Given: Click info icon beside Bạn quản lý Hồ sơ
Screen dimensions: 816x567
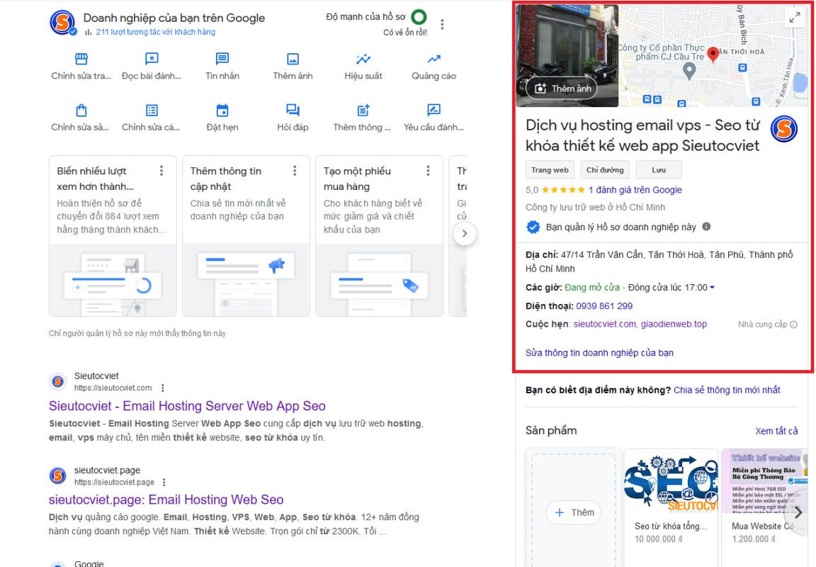Looking at the screenshot, I should pos(706,227).
